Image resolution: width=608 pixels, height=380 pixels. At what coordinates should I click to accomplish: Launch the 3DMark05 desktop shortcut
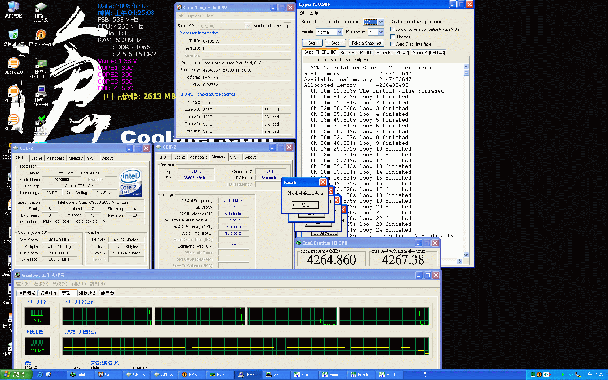click(13, 94)
